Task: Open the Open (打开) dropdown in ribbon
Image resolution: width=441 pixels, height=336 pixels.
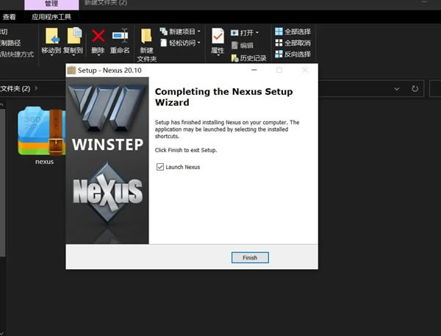Action: [x=245, y=32]
